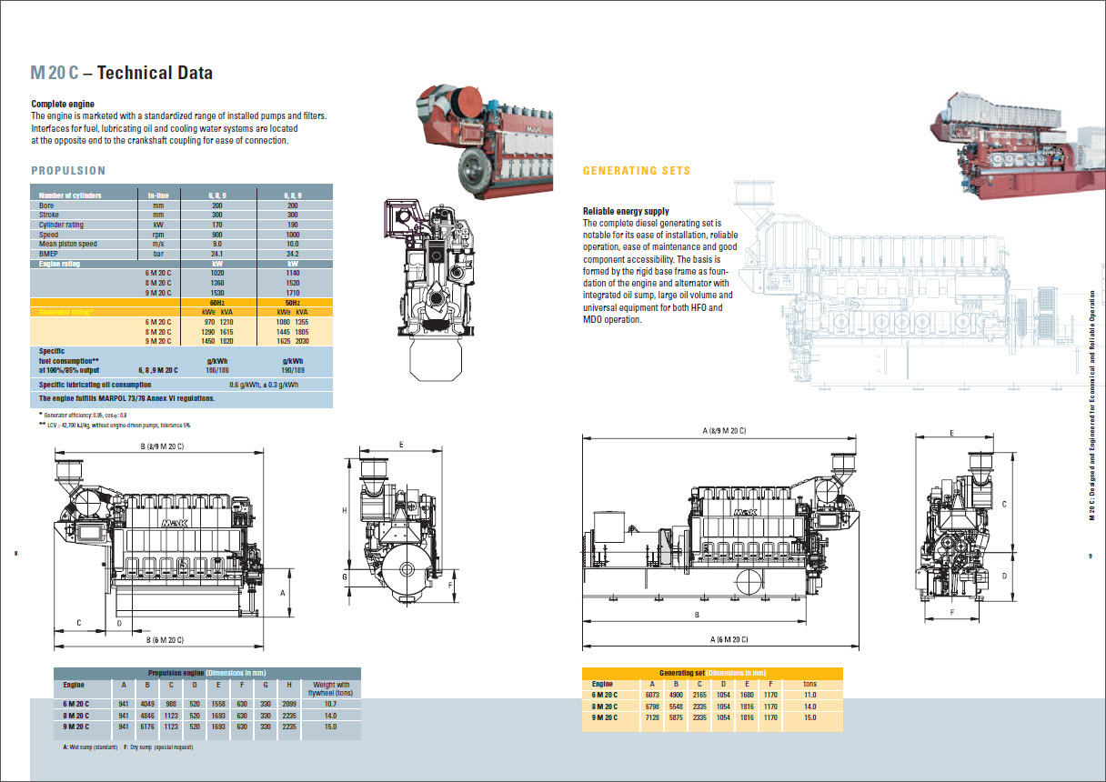Click the propulsion engine side-view dimension drawing
The width and height of the screenshot is (1106, 782).
click(159, 546)
